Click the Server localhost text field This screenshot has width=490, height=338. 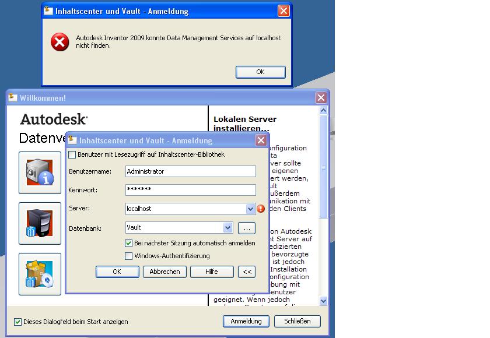(x=186, y=209)
